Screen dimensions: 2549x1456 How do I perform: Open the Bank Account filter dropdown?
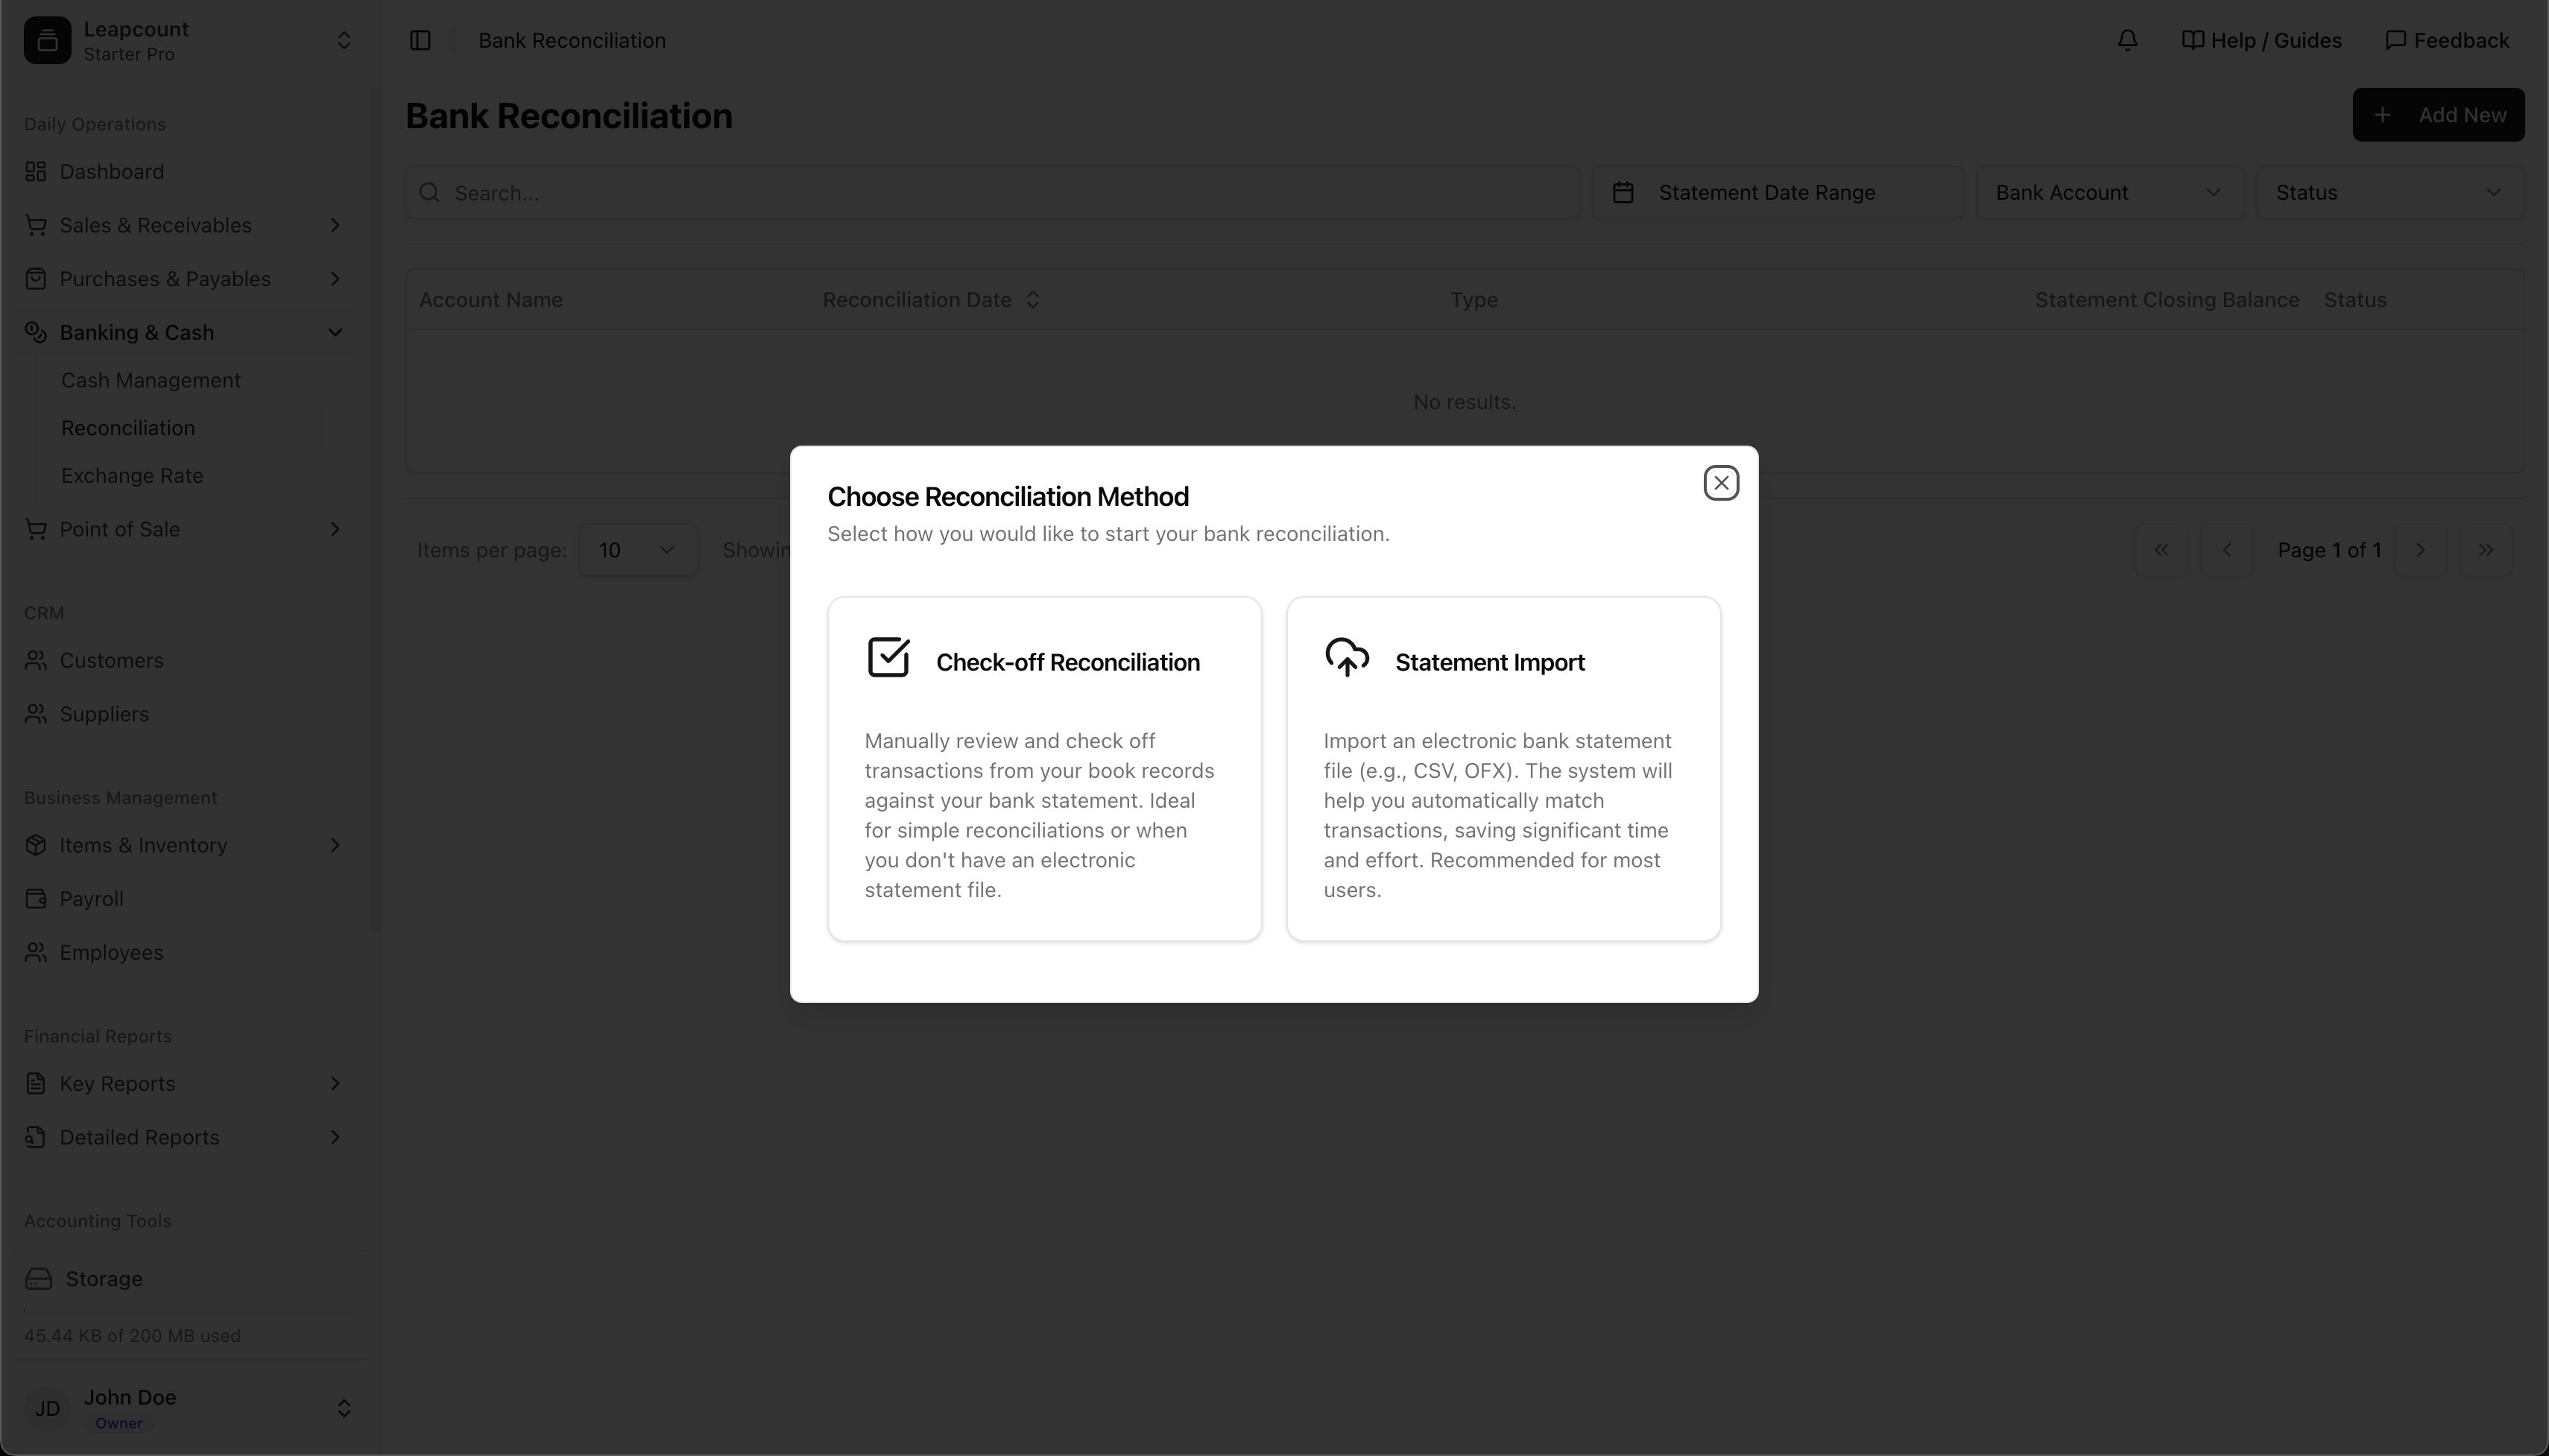(x=2110, y=193)
